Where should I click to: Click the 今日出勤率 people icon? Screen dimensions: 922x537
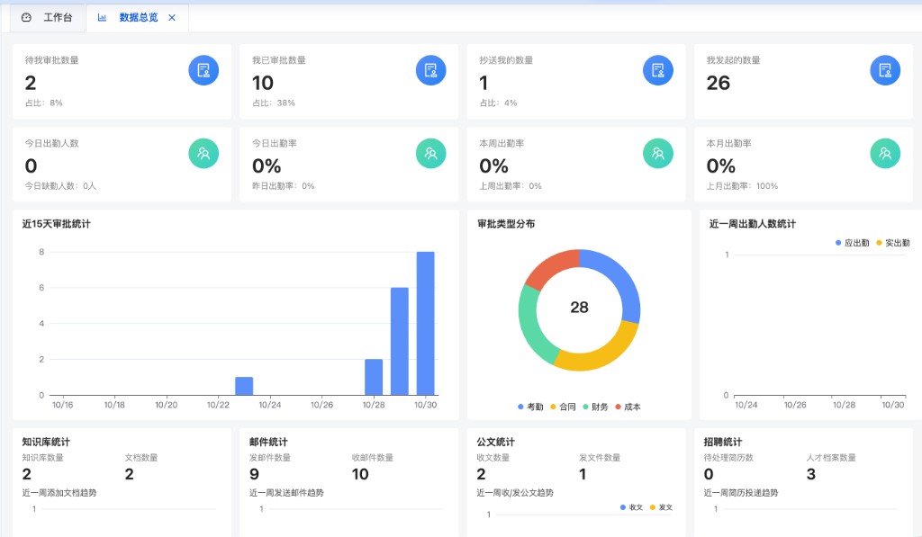tap(431, 153)
